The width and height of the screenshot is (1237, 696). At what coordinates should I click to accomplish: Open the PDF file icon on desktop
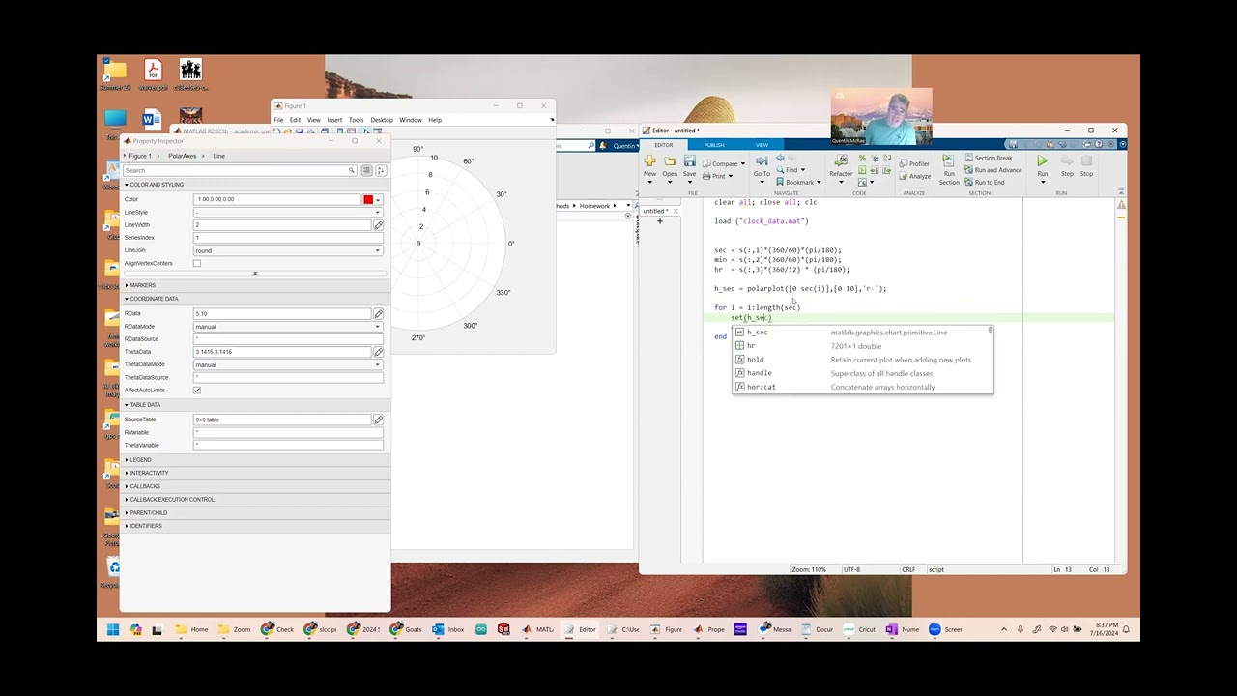click(x=153, y=74)
